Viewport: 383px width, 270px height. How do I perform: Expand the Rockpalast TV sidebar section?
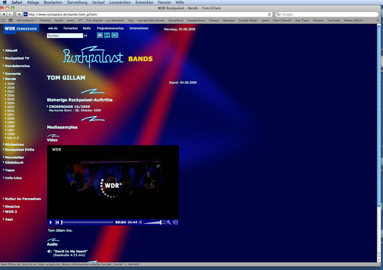[17, 58]
